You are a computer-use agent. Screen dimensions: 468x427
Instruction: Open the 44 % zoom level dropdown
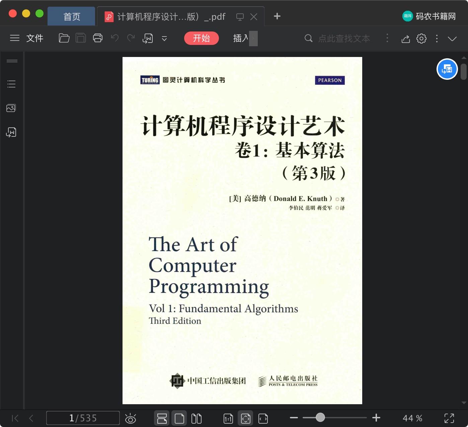(x=412, y=418)
